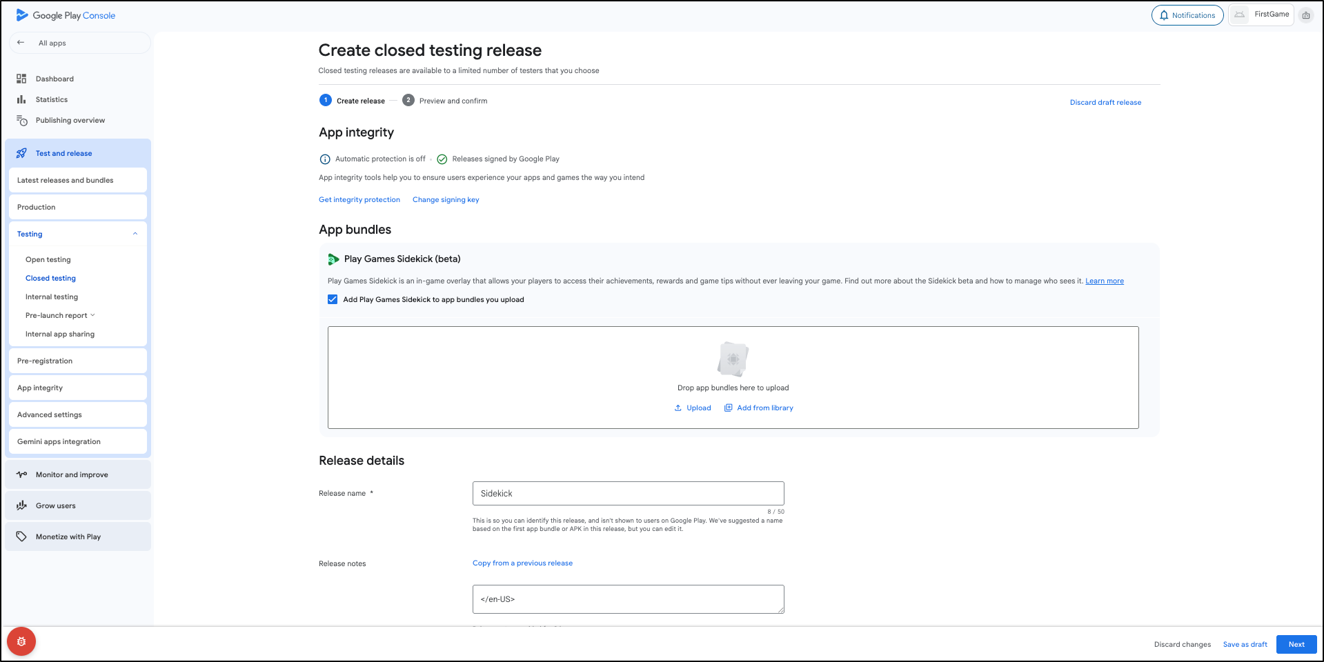Click Copy from a previous release
This screenshot has height=662, width=1324.
522,563
